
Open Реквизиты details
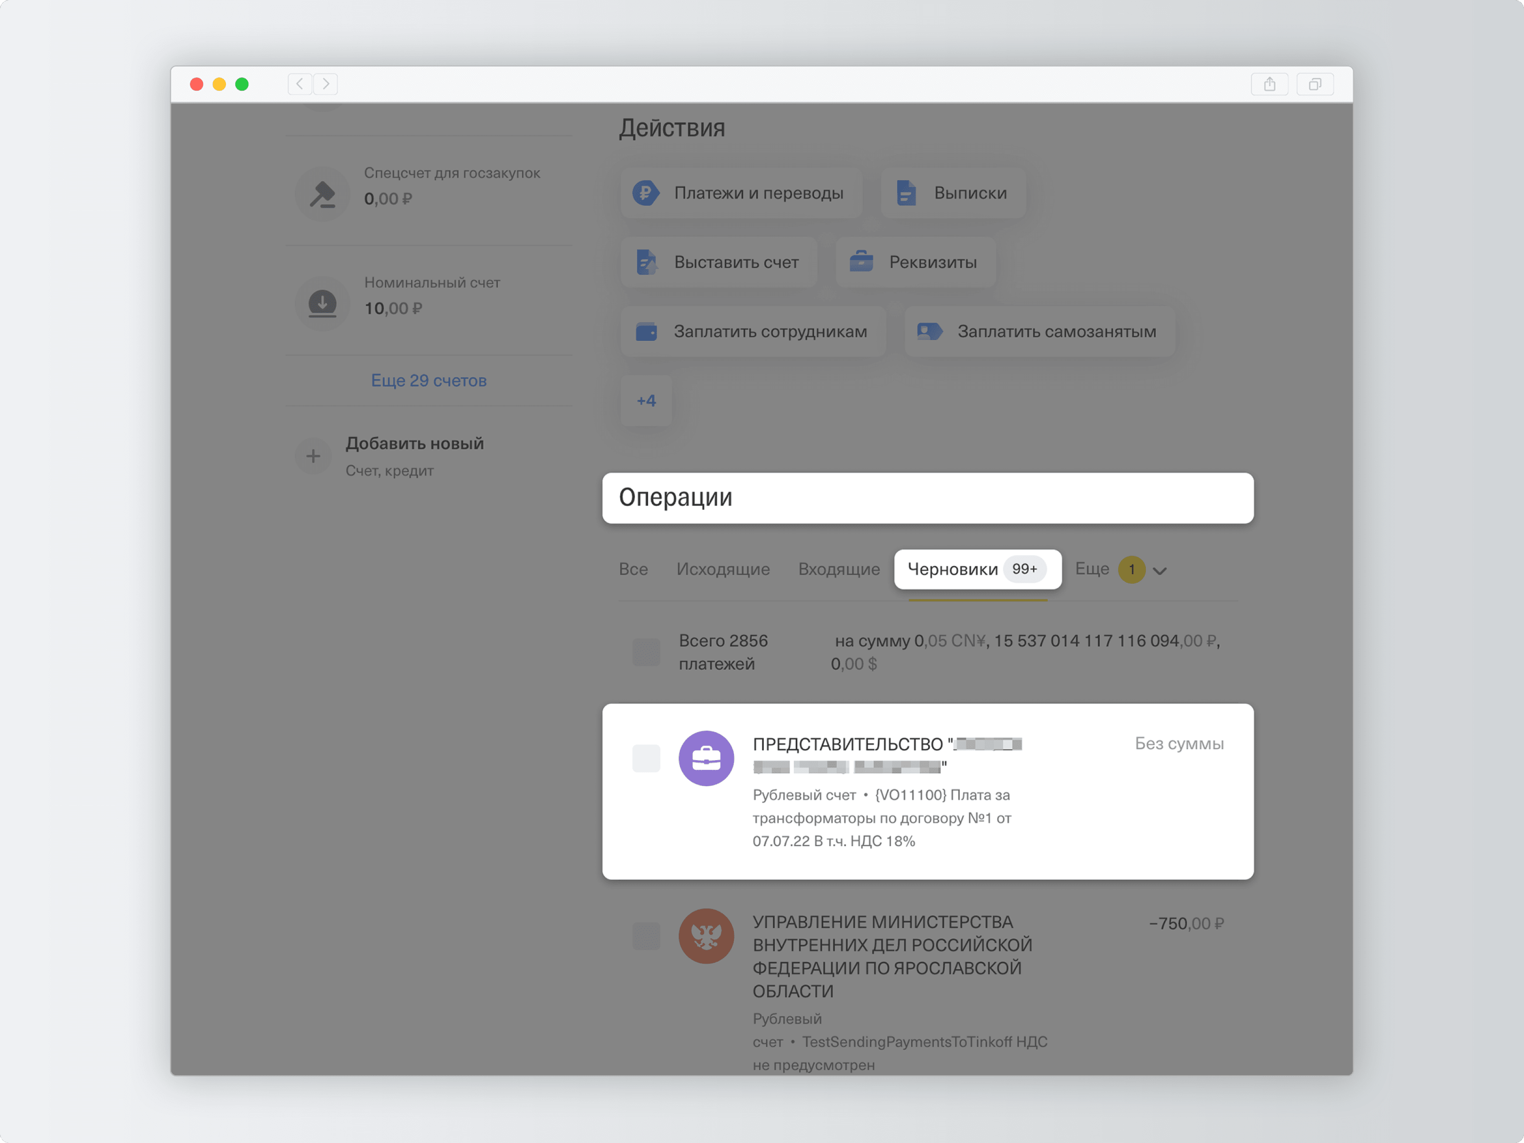tap(915, 262)
